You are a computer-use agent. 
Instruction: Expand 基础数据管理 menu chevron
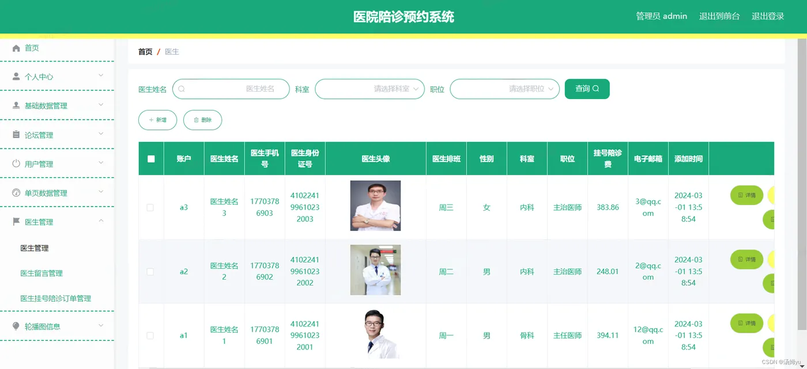point(101,104)
